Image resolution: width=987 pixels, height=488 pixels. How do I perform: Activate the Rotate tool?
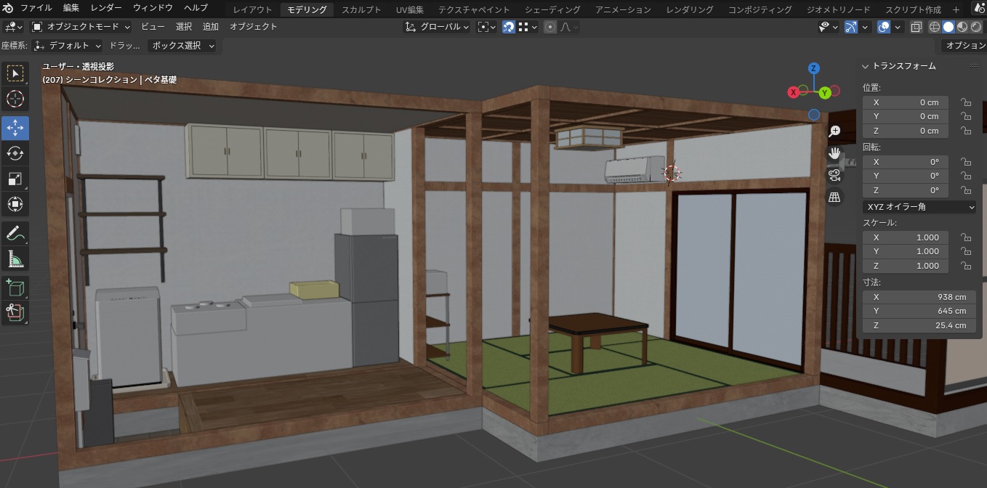point(15,152)
